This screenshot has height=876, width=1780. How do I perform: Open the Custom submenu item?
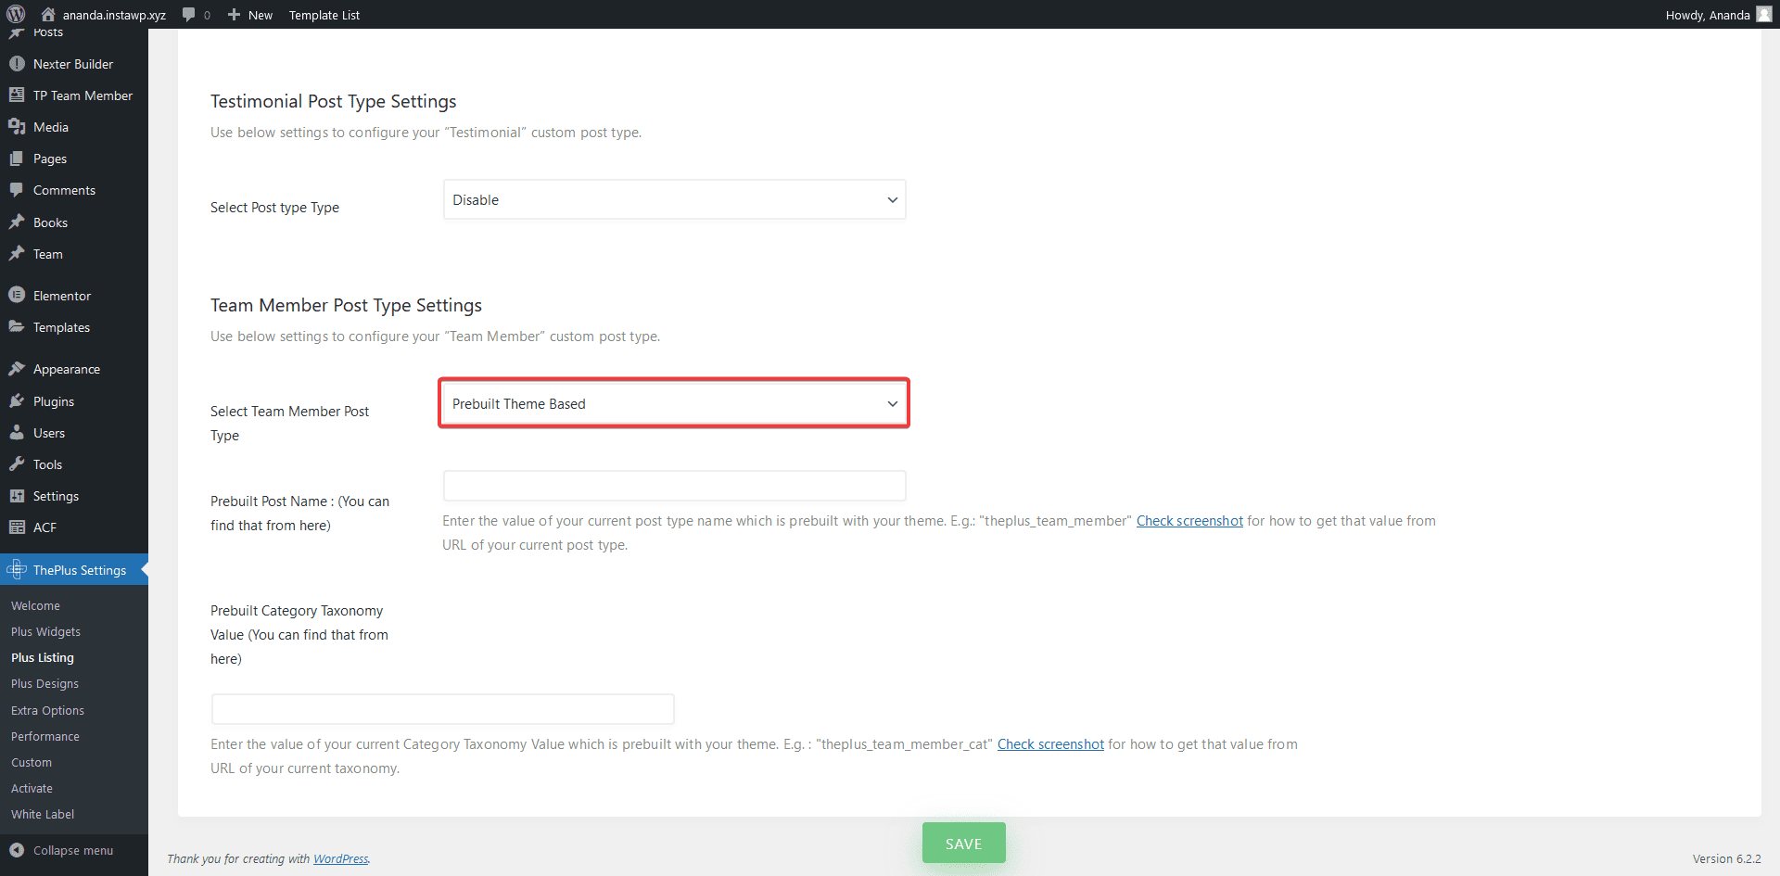pos(32,762)
